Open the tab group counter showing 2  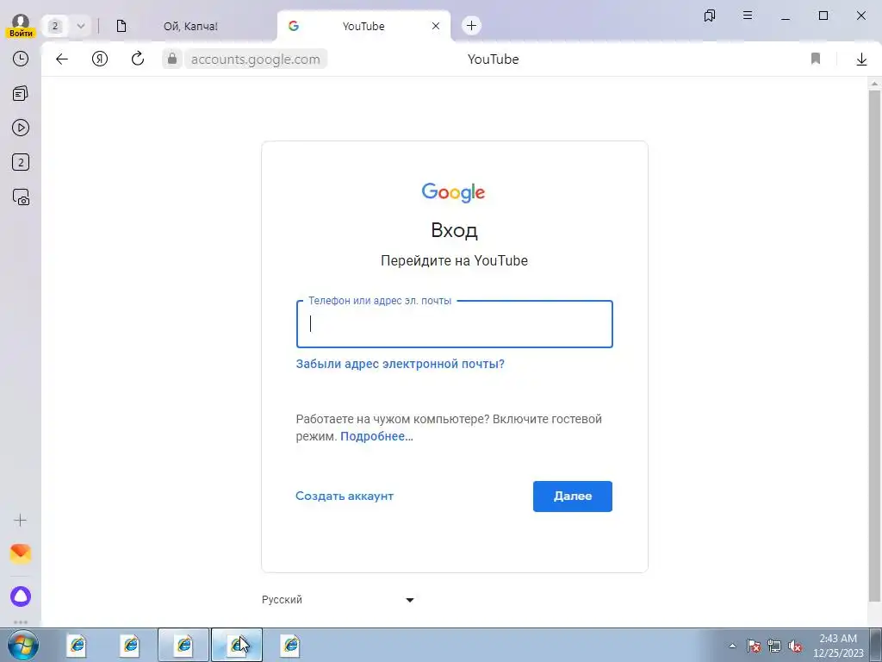pyautogui.click(x=55, y=26)
